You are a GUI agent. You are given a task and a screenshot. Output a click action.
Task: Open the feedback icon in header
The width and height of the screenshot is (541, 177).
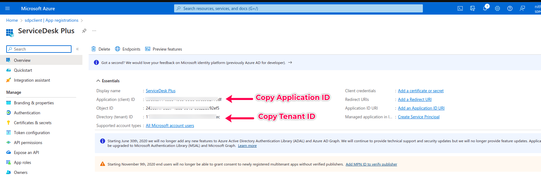522,8
